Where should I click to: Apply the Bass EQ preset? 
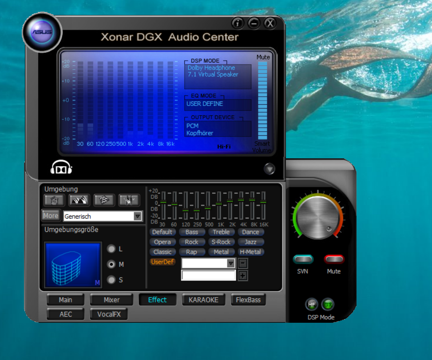(192, 232)
